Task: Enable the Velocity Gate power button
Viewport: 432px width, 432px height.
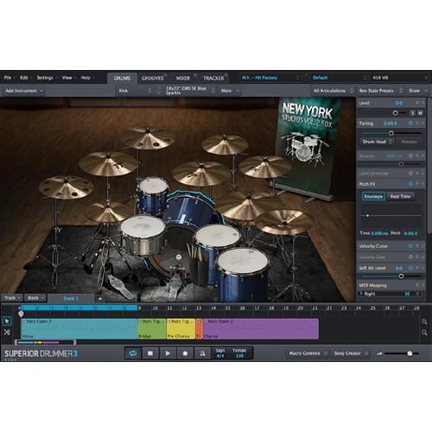Action: (x=410, y=257)
